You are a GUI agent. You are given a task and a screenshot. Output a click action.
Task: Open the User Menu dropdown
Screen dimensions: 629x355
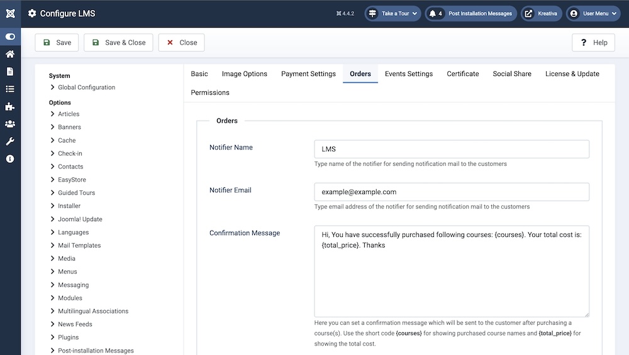(598, 13)
